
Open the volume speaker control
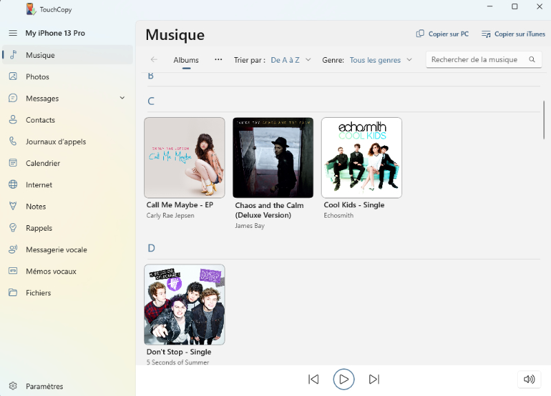pyautogui.click(x=529, y=379)
